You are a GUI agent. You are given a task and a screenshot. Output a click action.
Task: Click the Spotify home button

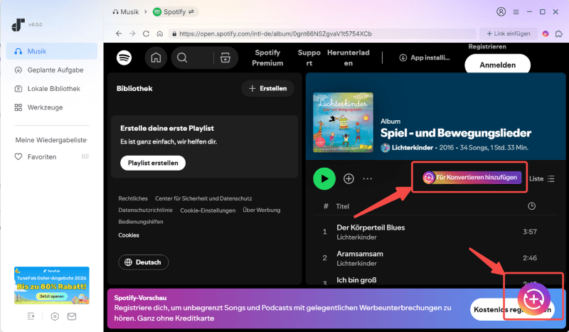click(156, 58)
